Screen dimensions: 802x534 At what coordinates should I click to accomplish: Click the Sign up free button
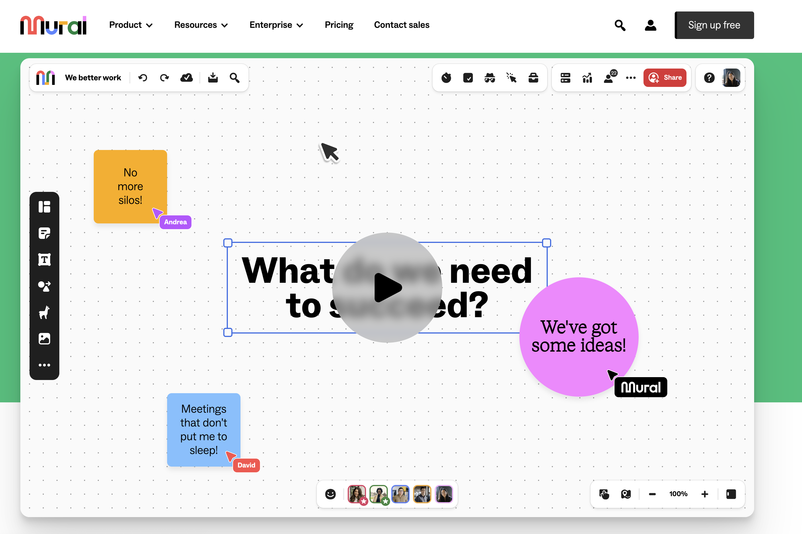pyautogui.click(x=714, y=25)
